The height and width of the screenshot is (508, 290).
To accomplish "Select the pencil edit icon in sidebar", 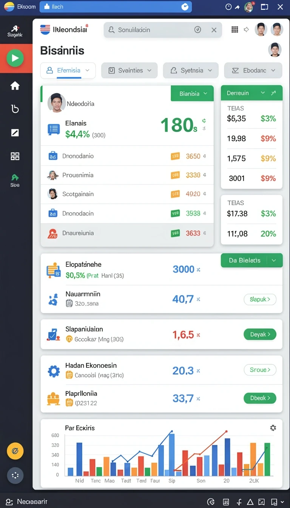I will point(15,133).
